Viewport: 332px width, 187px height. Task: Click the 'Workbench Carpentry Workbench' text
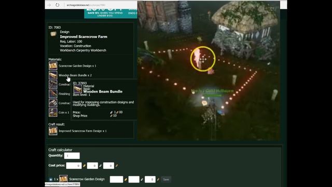point(83,50)
